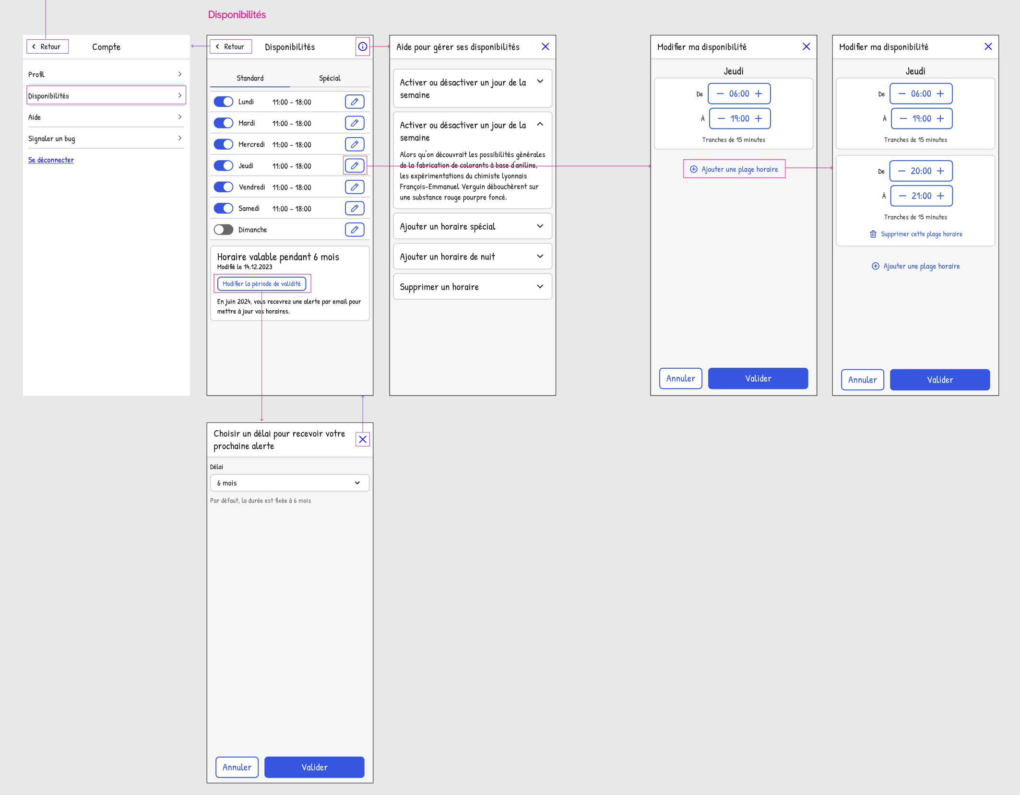1020x795 pixels.
Task: Click plus icon next to 20:00 time
Action: tap(940, 171)
